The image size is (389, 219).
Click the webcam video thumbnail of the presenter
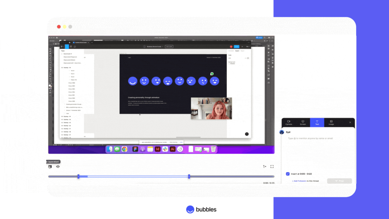(211, 108)
